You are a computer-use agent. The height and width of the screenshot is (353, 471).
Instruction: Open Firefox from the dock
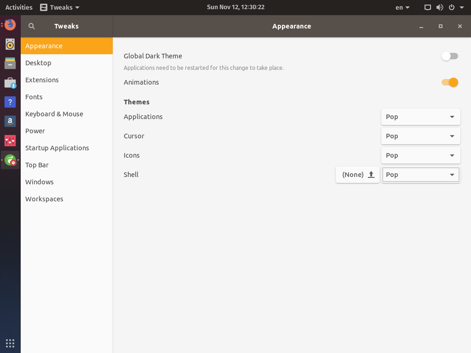point(10,24)
